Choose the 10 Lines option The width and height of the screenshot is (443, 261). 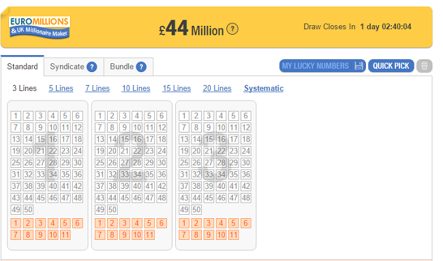(x=136, y=88)
